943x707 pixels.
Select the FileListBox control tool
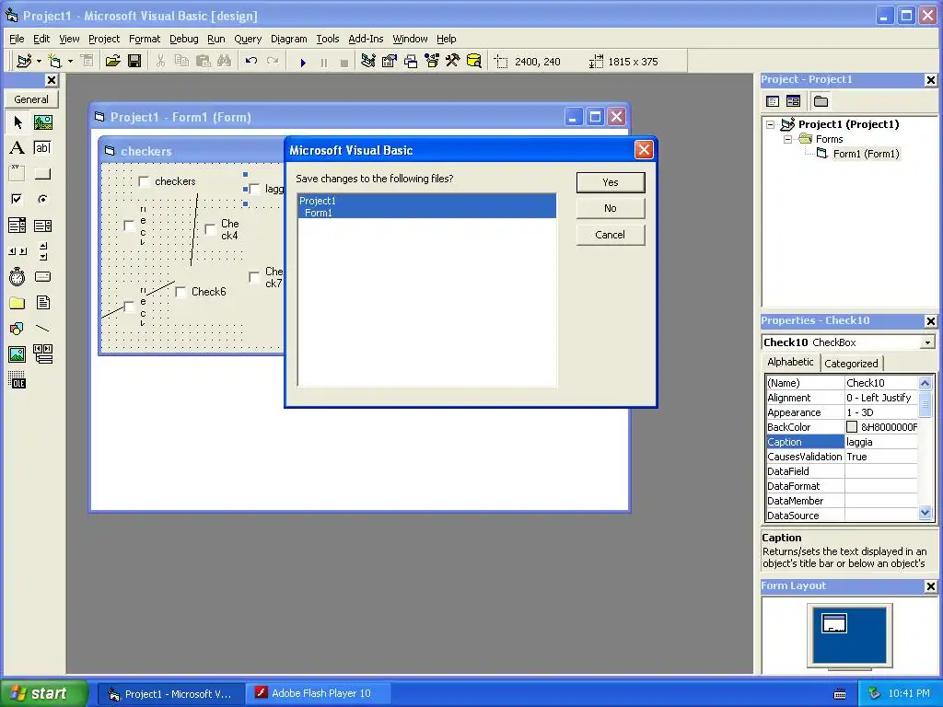[42, 302]
